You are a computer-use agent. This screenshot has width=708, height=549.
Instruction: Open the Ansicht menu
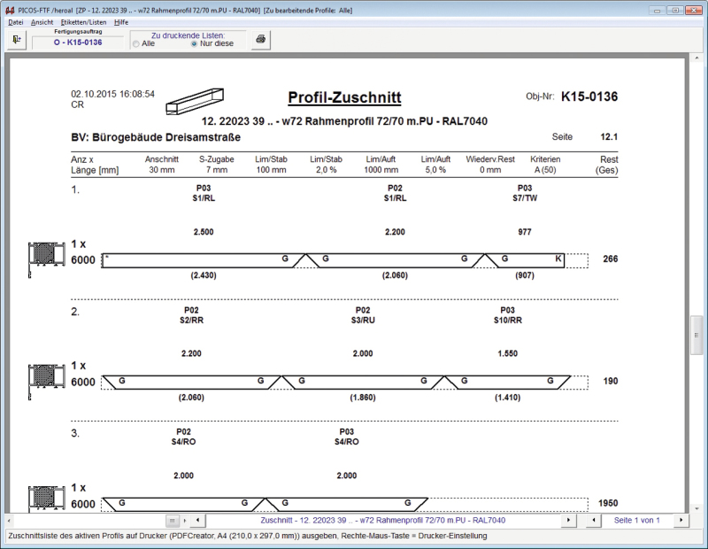point(42,21)
